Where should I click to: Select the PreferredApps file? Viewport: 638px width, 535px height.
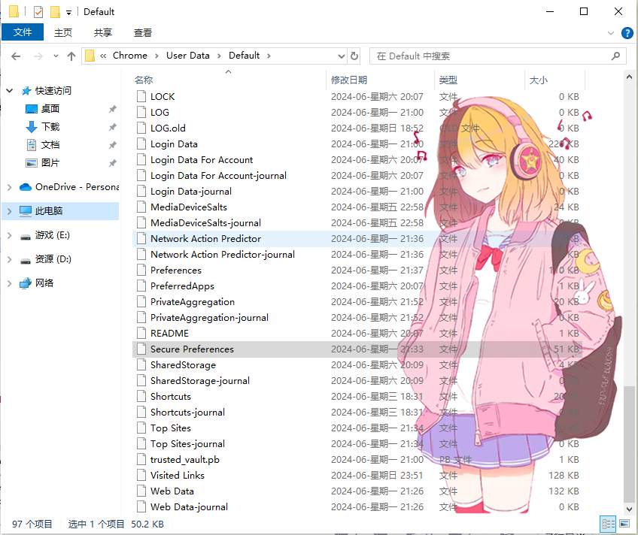click(x=182, y=286)
